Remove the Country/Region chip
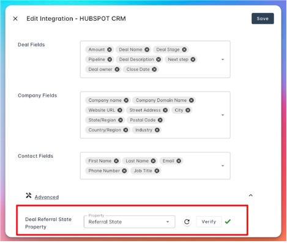Viewport: 287px width, 243px height. tap(125, 130)
